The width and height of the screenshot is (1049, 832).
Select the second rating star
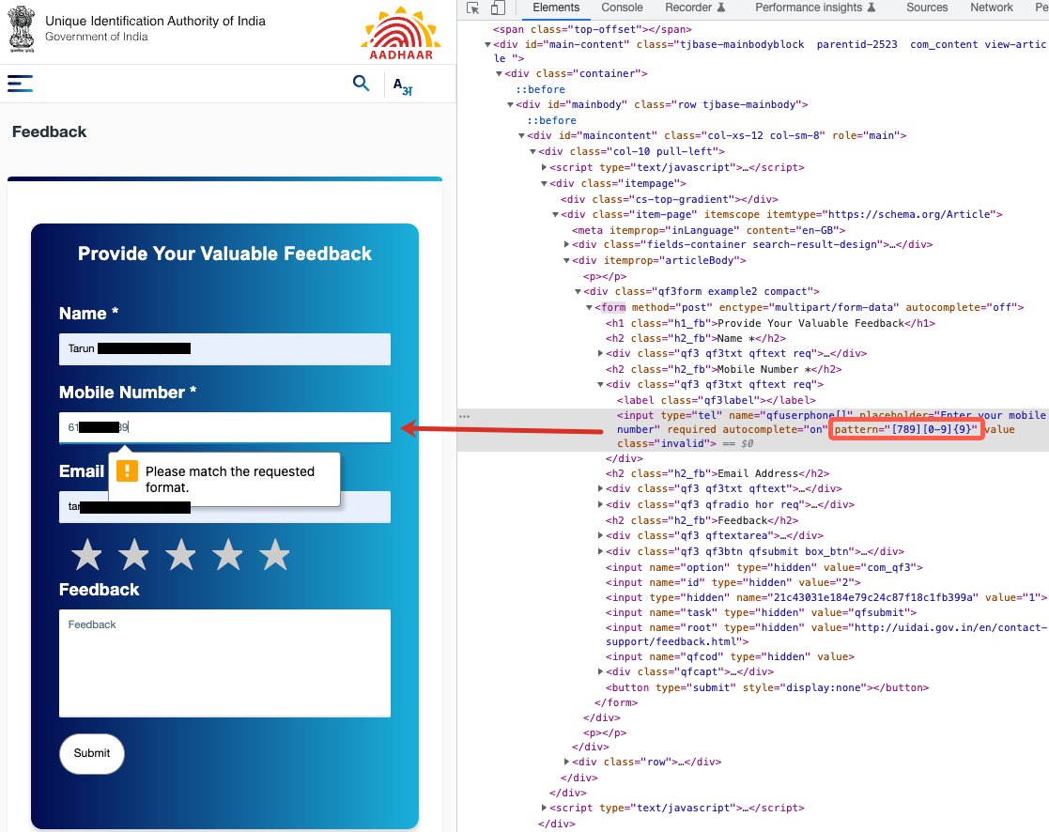click(133, 554)
